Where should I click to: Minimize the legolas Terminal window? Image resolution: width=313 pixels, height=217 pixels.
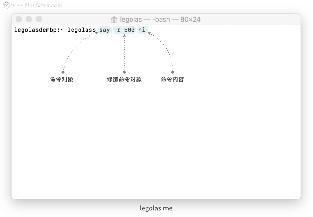[x=29, y=19]
